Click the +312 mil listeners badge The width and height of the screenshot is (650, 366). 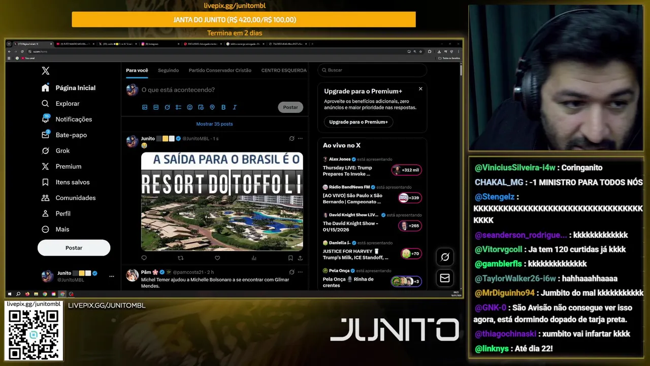click(406, 170)
